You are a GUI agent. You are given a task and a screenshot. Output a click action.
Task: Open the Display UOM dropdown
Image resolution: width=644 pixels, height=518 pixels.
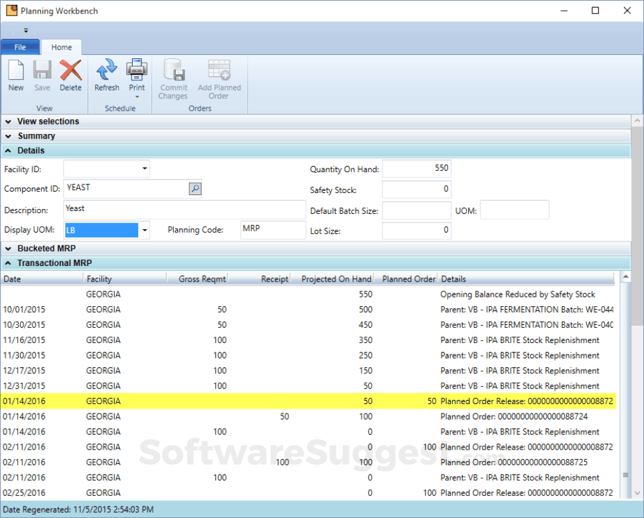point(144,231)
